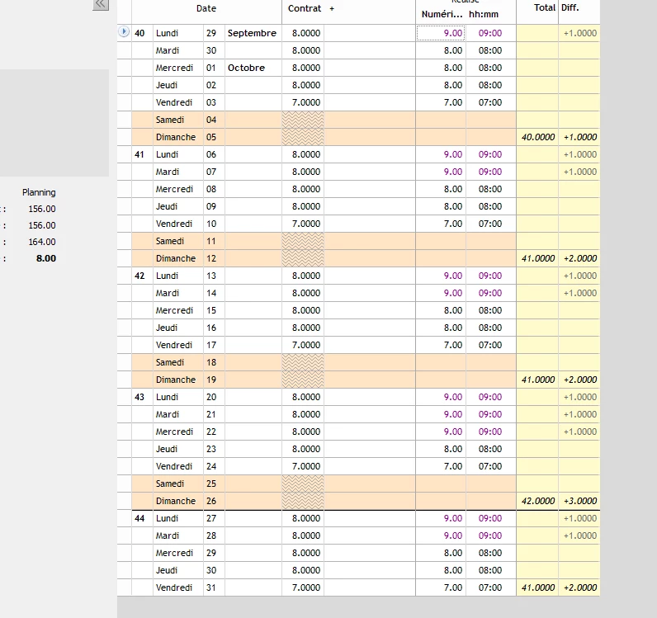This screenshot has height=618, width=657.
Task: Click the Septembre month label
Action: point(252,33)
